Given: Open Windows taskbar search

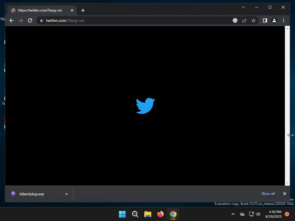Looking at the screenshot, I should [x=135, y=214].
